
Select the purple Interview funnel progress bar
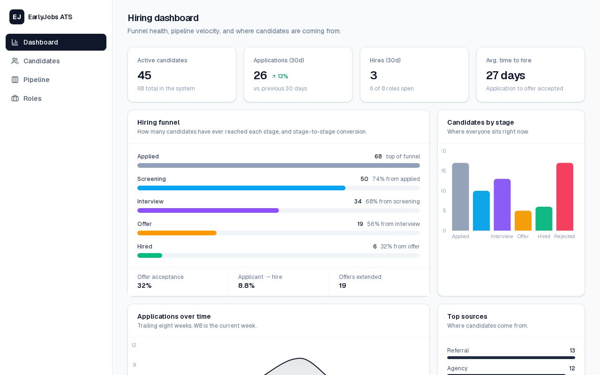click(208, 210)
